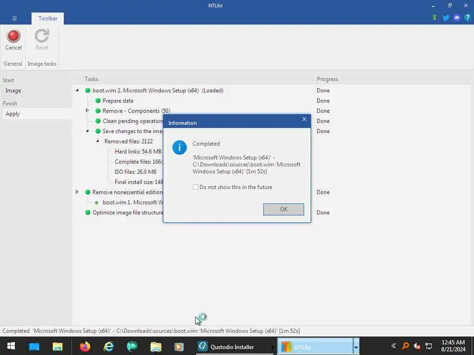This screenshot has width=474, height=355.
Task: Click the Tasks column header
Action: point(91,79)
